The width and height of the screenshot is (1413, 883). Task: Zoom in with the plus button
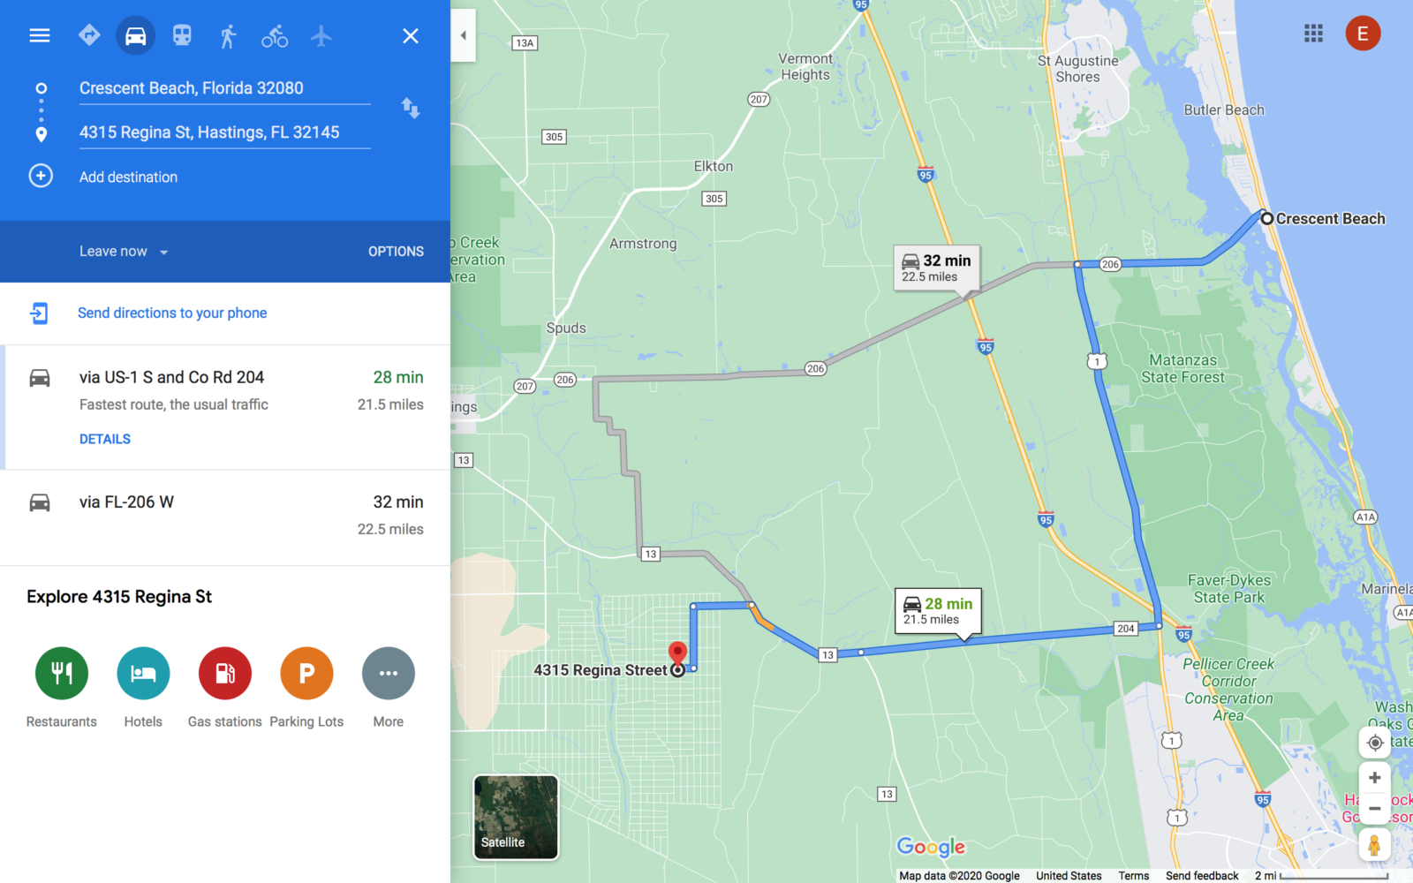[x=1375, y=778]
